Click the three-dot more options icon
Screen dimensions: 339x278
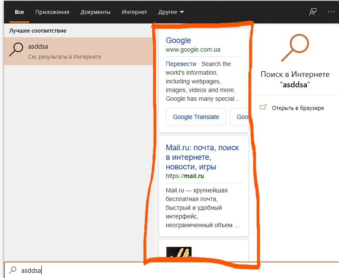click(x=331, y=12)
